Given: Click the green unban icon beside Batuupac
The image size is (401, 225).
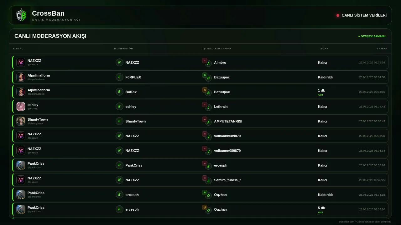Looking at the screenshot, I should click(x=205, y=75).
